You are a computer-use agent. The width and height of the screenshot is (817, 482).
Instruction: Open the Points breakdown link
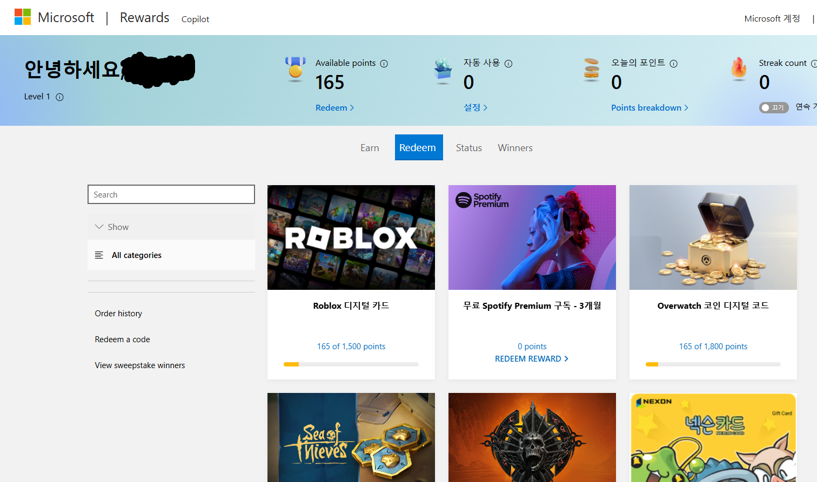click(x=649, y=107)
